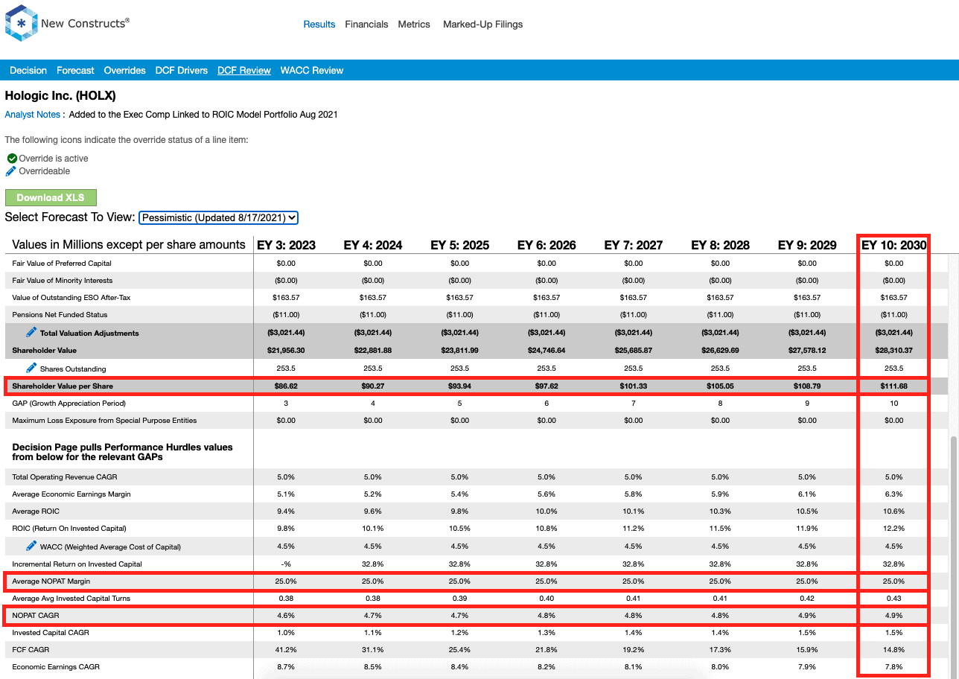
Task: Click the Fair Value of Minority Interests label
Action: coord(63,281)
